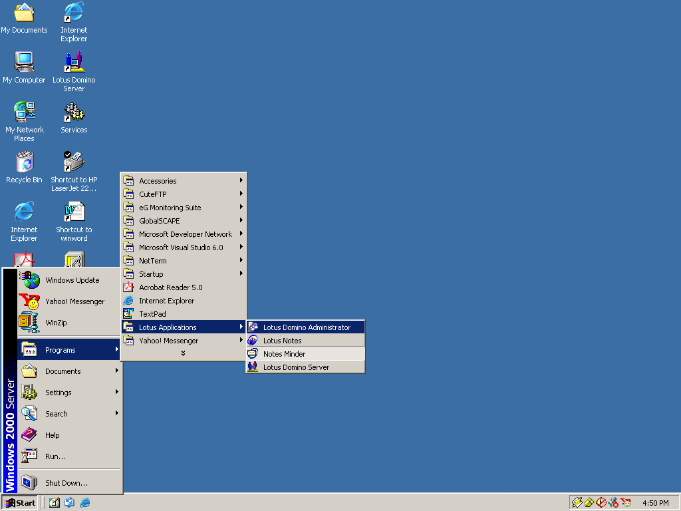The width and height of the screenshot is (681, 511).
Task: Open the Yahoo! Messenger system tray icon
Action: (625, 503)
